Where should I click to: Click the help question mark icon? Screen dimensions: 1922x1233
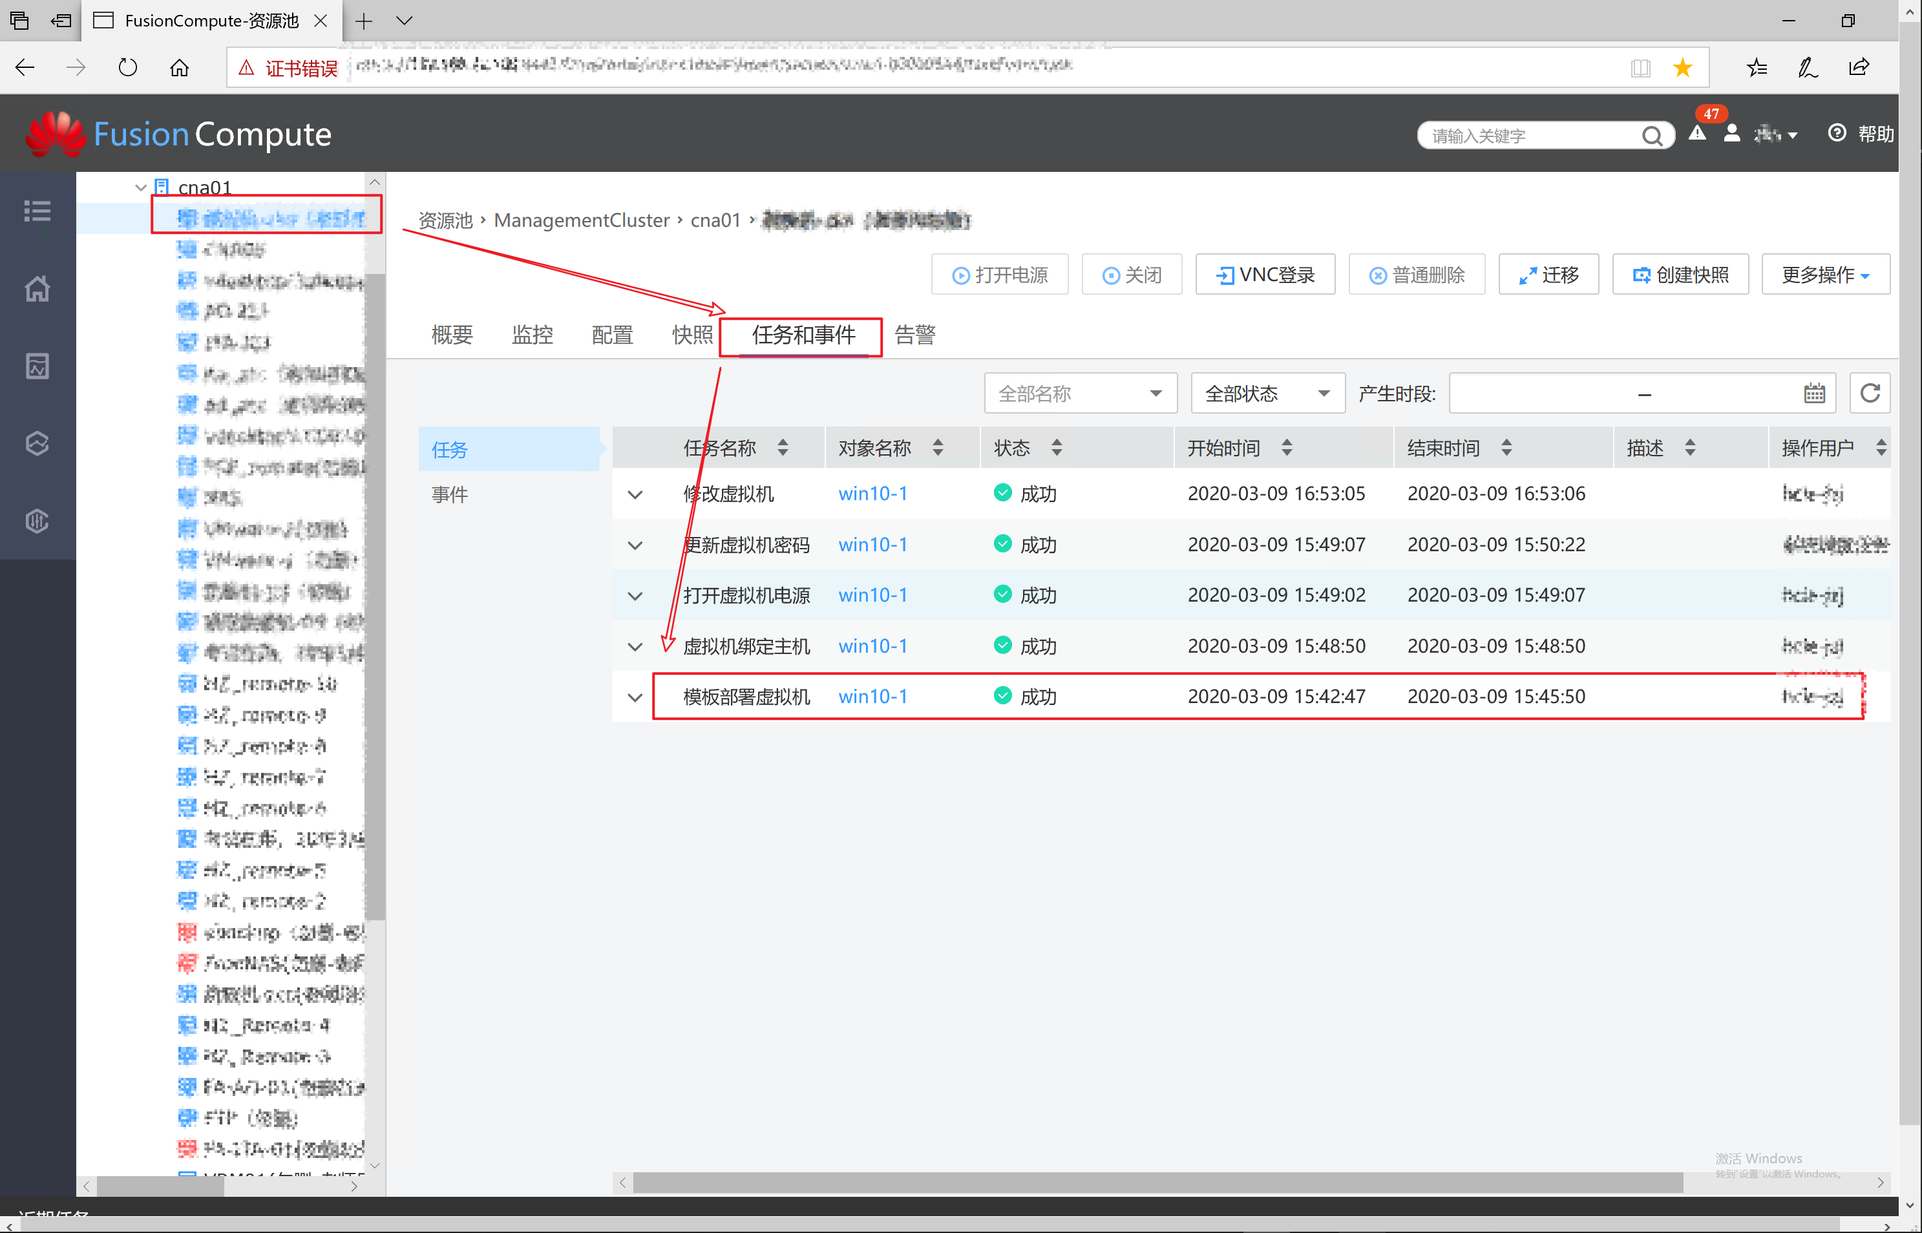1837,133
